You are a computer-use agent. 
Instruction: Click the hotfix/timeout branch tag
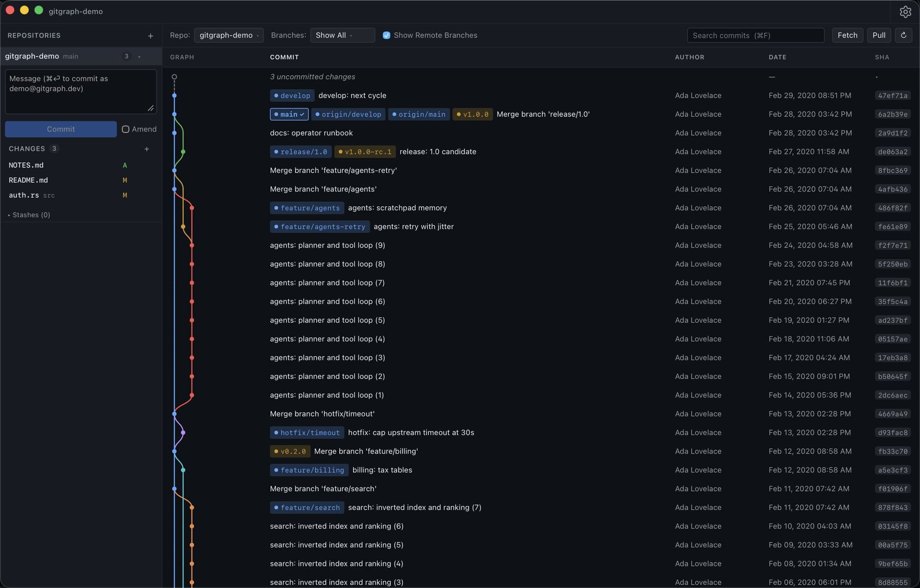(x=307, y=433)
